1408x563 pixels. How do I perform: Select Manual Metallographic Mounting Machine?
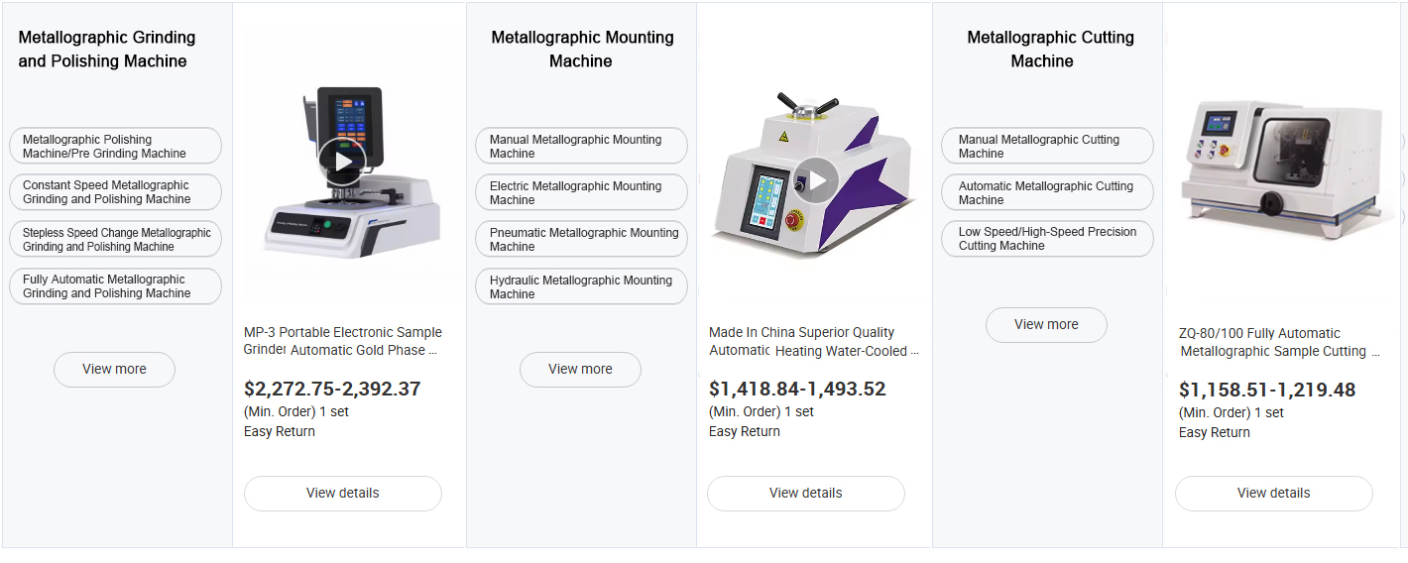click(x=581, y=147)
